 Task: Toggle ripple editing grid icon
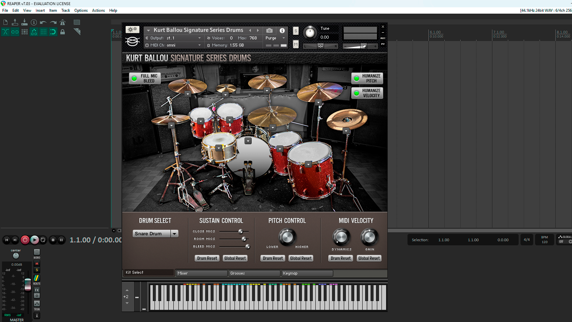point(24,32)
